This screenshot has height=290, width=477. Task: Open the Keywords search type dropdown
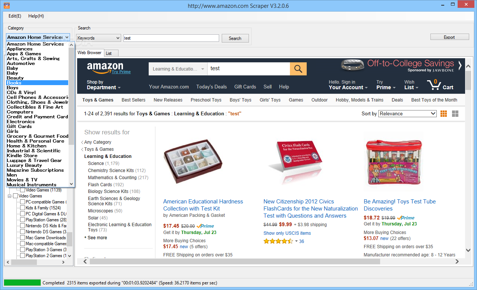[x=99, y=38]
